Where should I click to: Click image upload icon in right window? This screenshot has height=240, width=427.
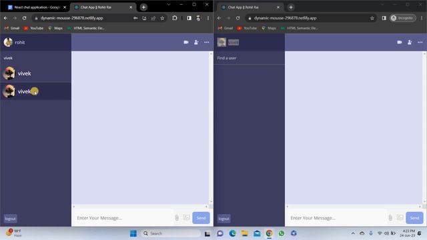pos(400,217)
